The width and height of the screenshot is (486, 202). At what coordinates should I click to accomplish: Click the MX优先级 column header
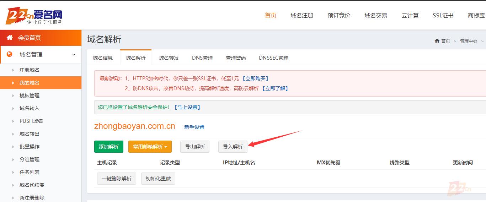tap(329, 163)
